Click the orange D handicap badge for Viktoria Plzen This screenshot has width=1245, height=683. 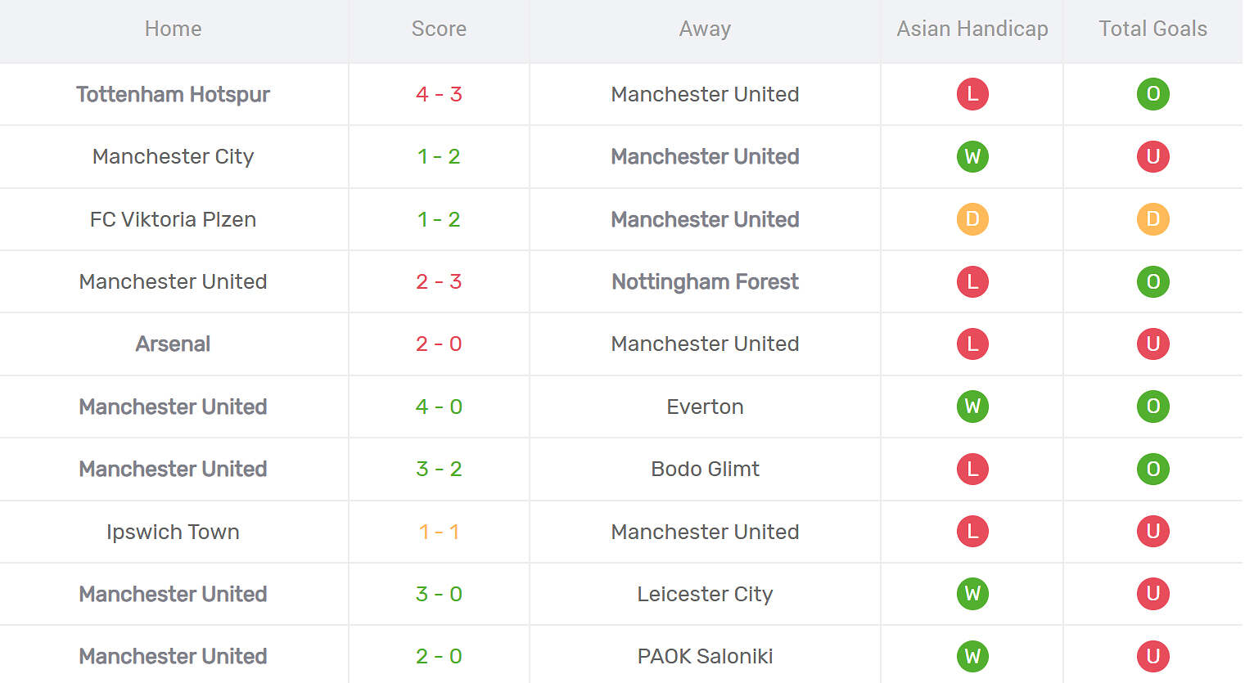[x=972, y=219]
